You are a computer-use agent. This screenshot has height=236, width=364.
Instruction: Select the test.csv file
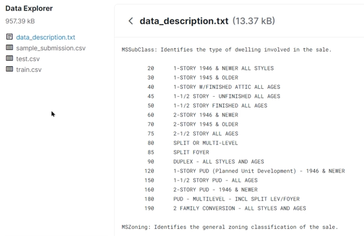click(x=28, y=59)
